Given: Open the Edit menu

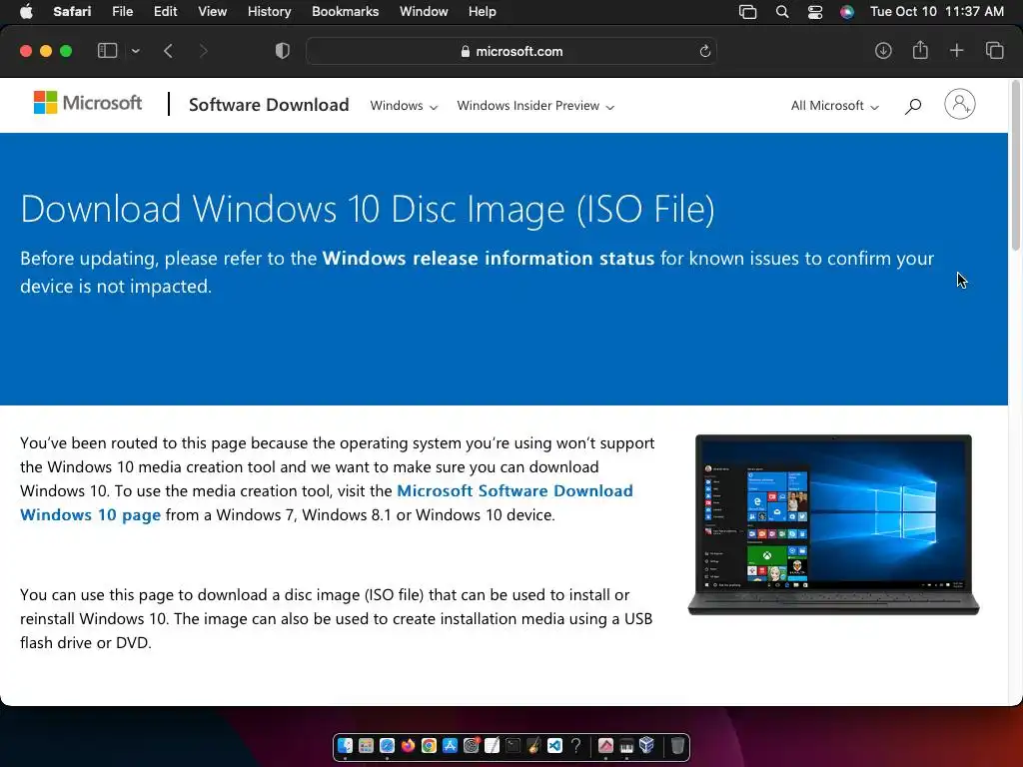Looking at the screenshot, I should pos(165,11).
